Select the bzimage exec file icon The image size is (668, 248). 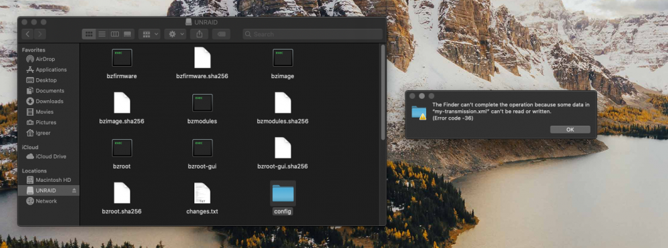pyautogui.click(x=283, y=57)
